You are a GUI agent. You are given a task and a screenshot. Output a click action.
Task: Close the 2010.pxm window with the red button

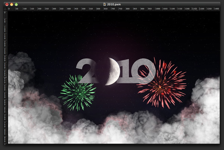pos(7,4)
